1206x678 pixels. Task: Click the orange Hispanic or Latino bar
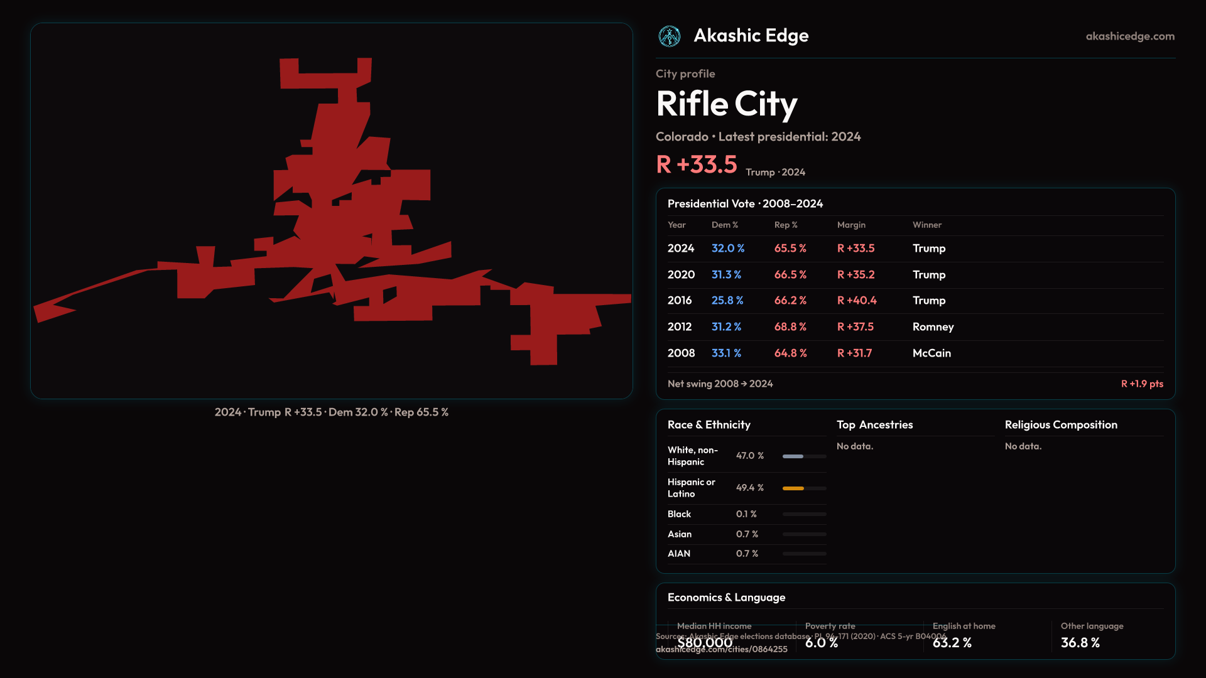793,488
